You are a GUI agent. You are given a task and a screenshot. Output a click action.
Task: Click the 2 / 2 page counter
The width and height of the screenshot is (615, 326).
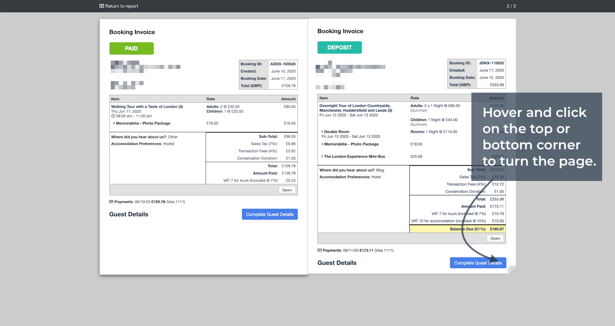(511, 6)
